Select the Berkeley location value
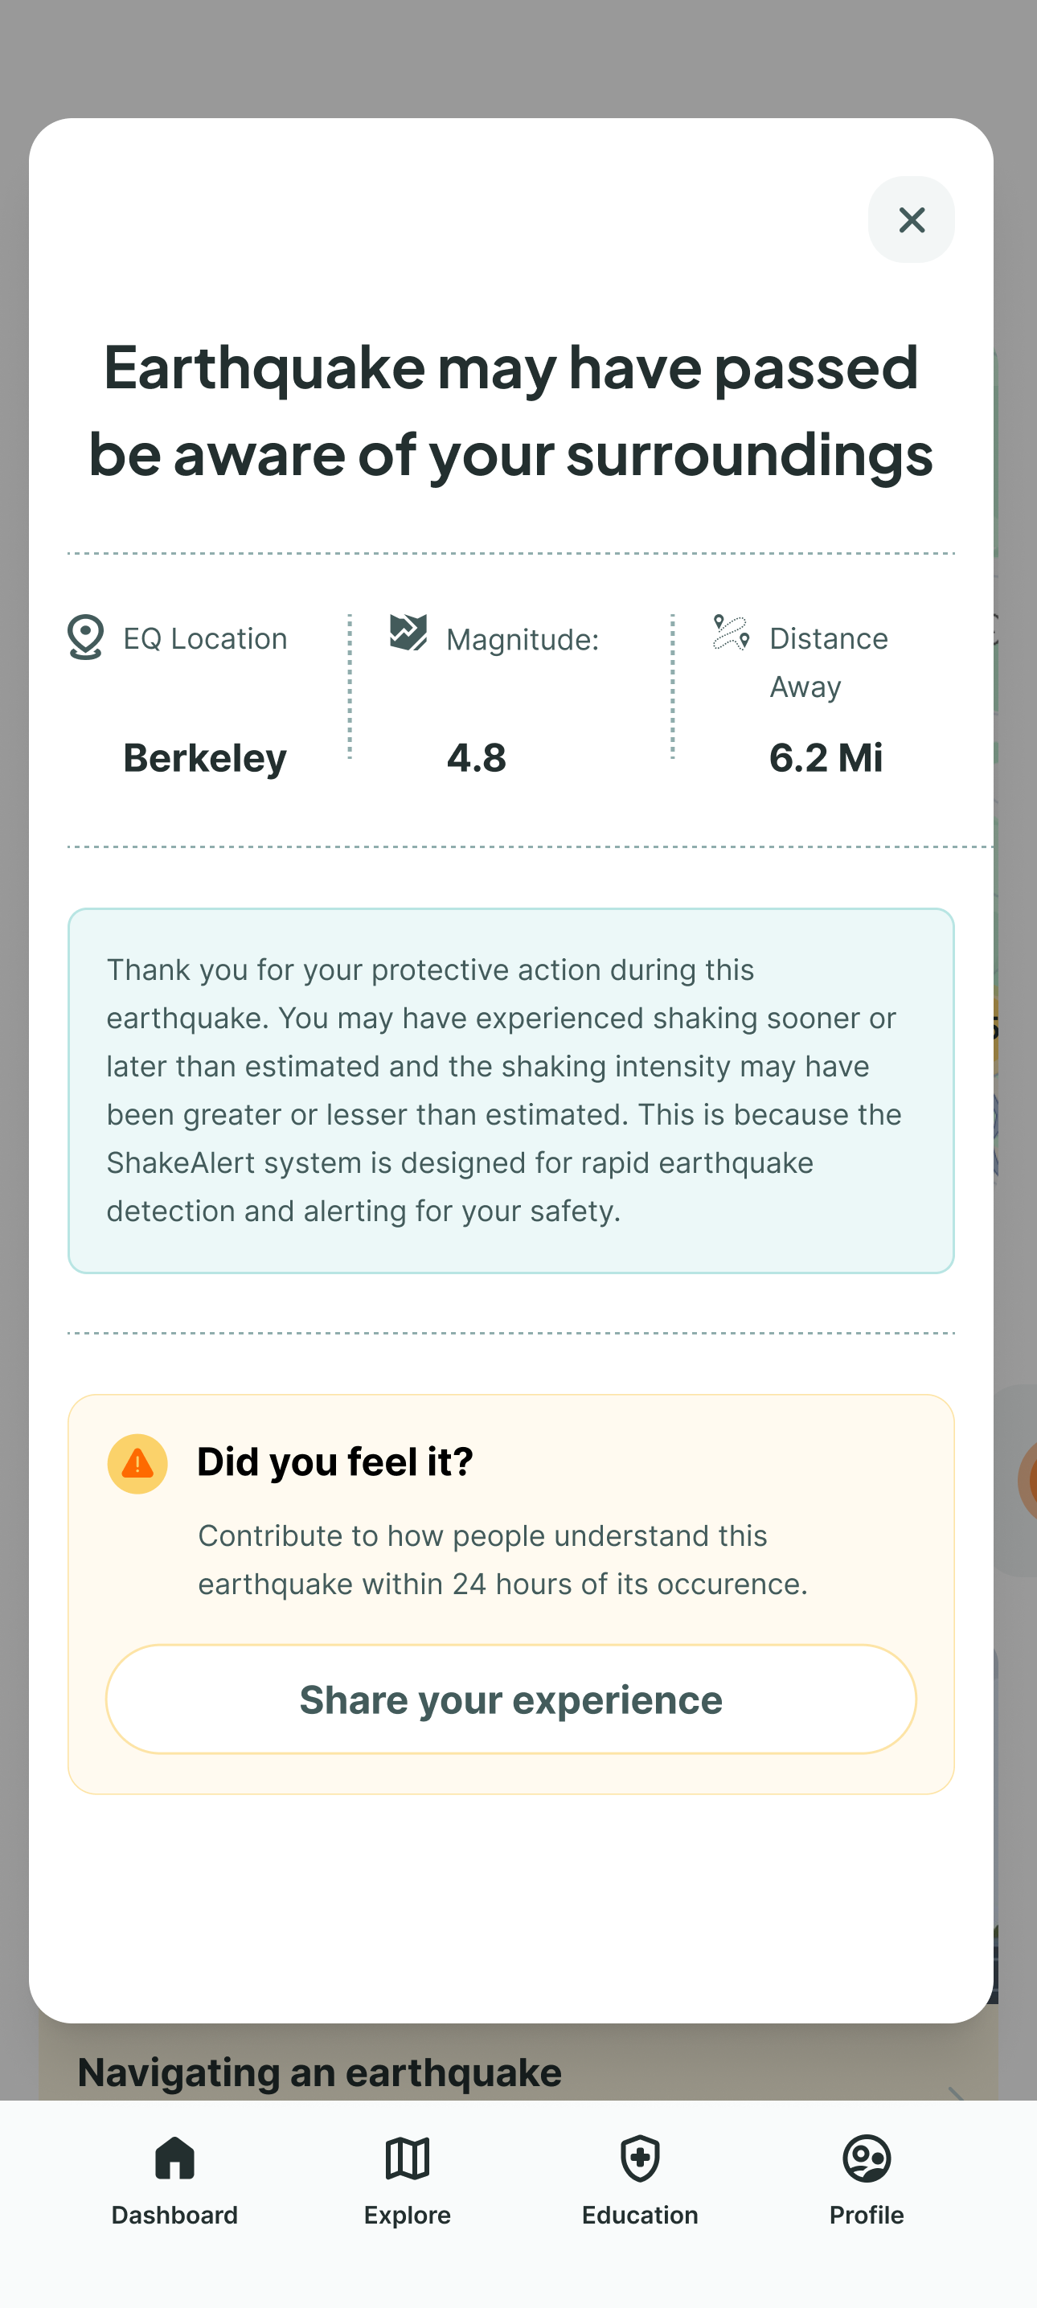Screen dimensions: 1037x2308 (205, 758)
